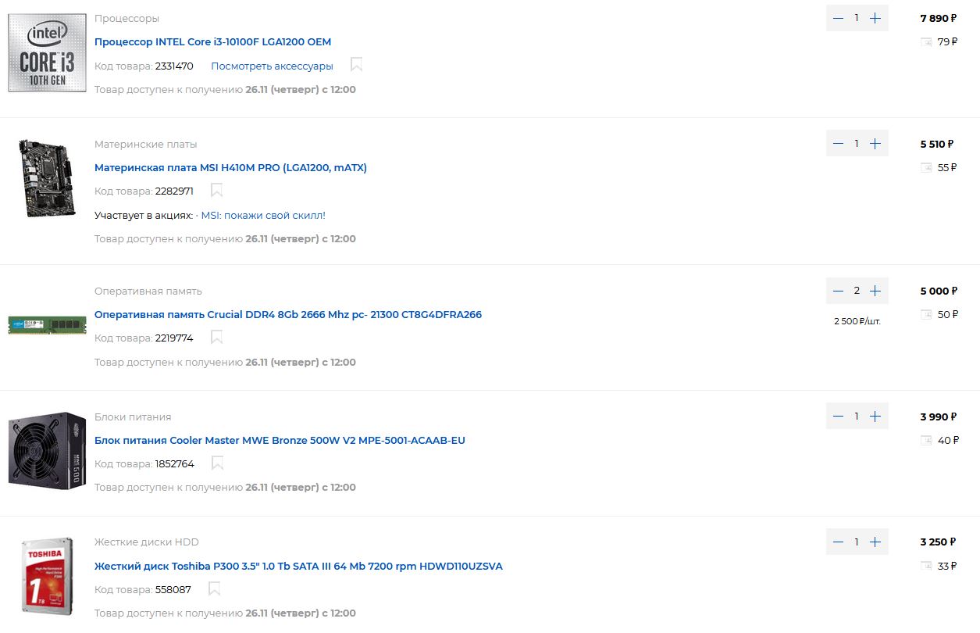Open Оперативная память Crucial DDR4 product link
Viewport: 980px width, 633px height.
pos(288,314)
